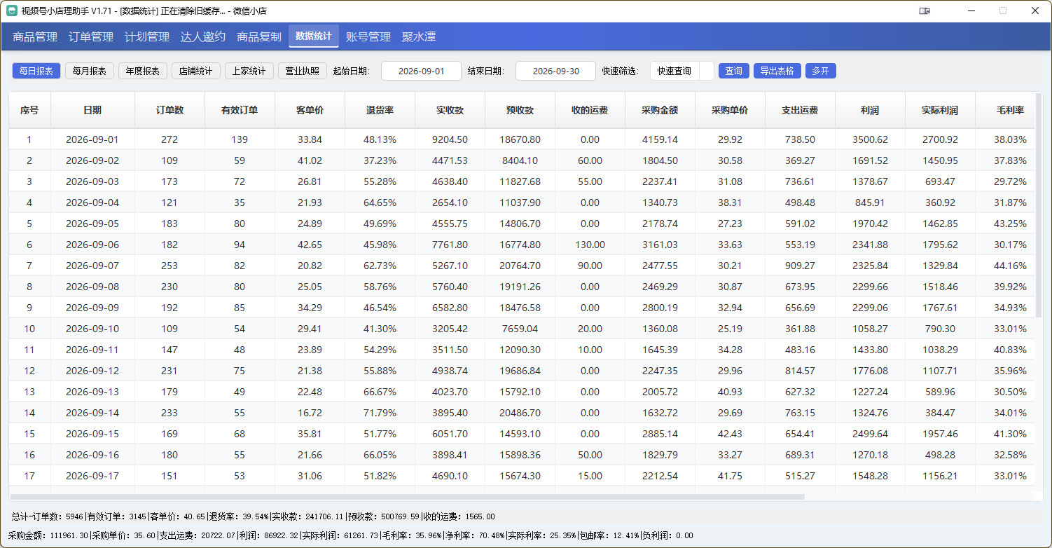Image resolution: width=1052 pixels, height=548 pixels.
Task: Open 店铺统计 shop statistics
Action: 196,71
